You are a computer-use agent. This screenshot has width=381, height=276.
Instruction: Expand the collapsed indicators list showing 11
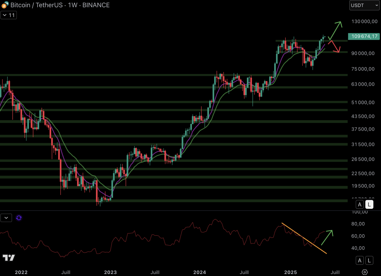(x=9, y=15)
